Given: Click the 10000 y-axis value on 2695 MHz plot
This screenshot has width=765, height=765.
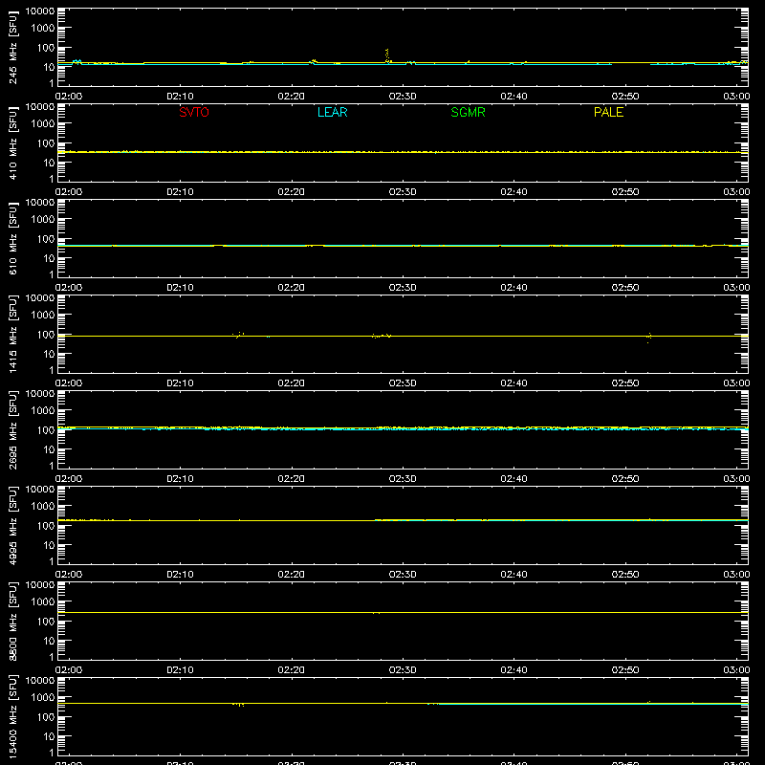Looking at the screenshot, I should 40,393.
